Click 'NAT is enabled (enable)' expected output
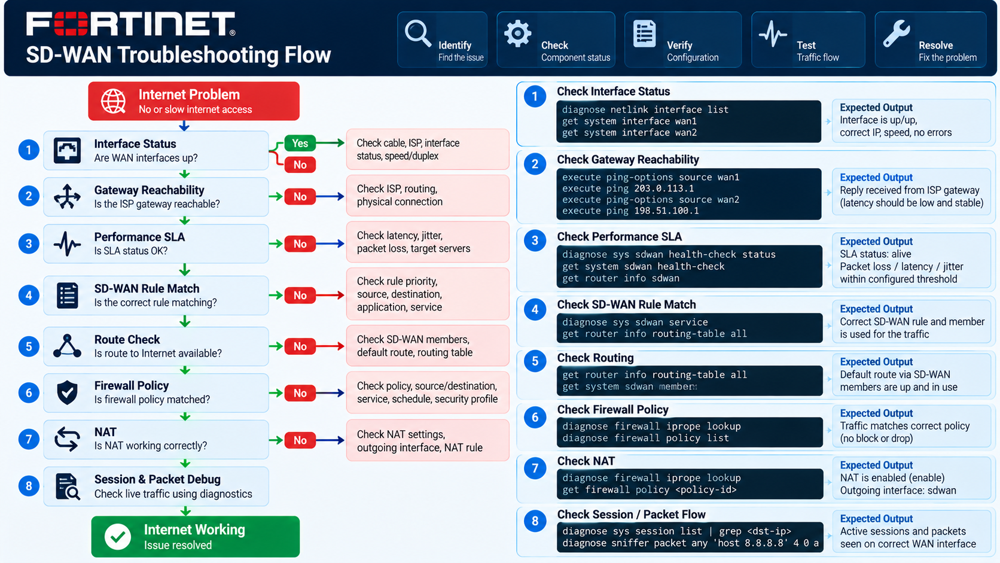This screenshot has width=1000, height=563. [x=892, y=477]
